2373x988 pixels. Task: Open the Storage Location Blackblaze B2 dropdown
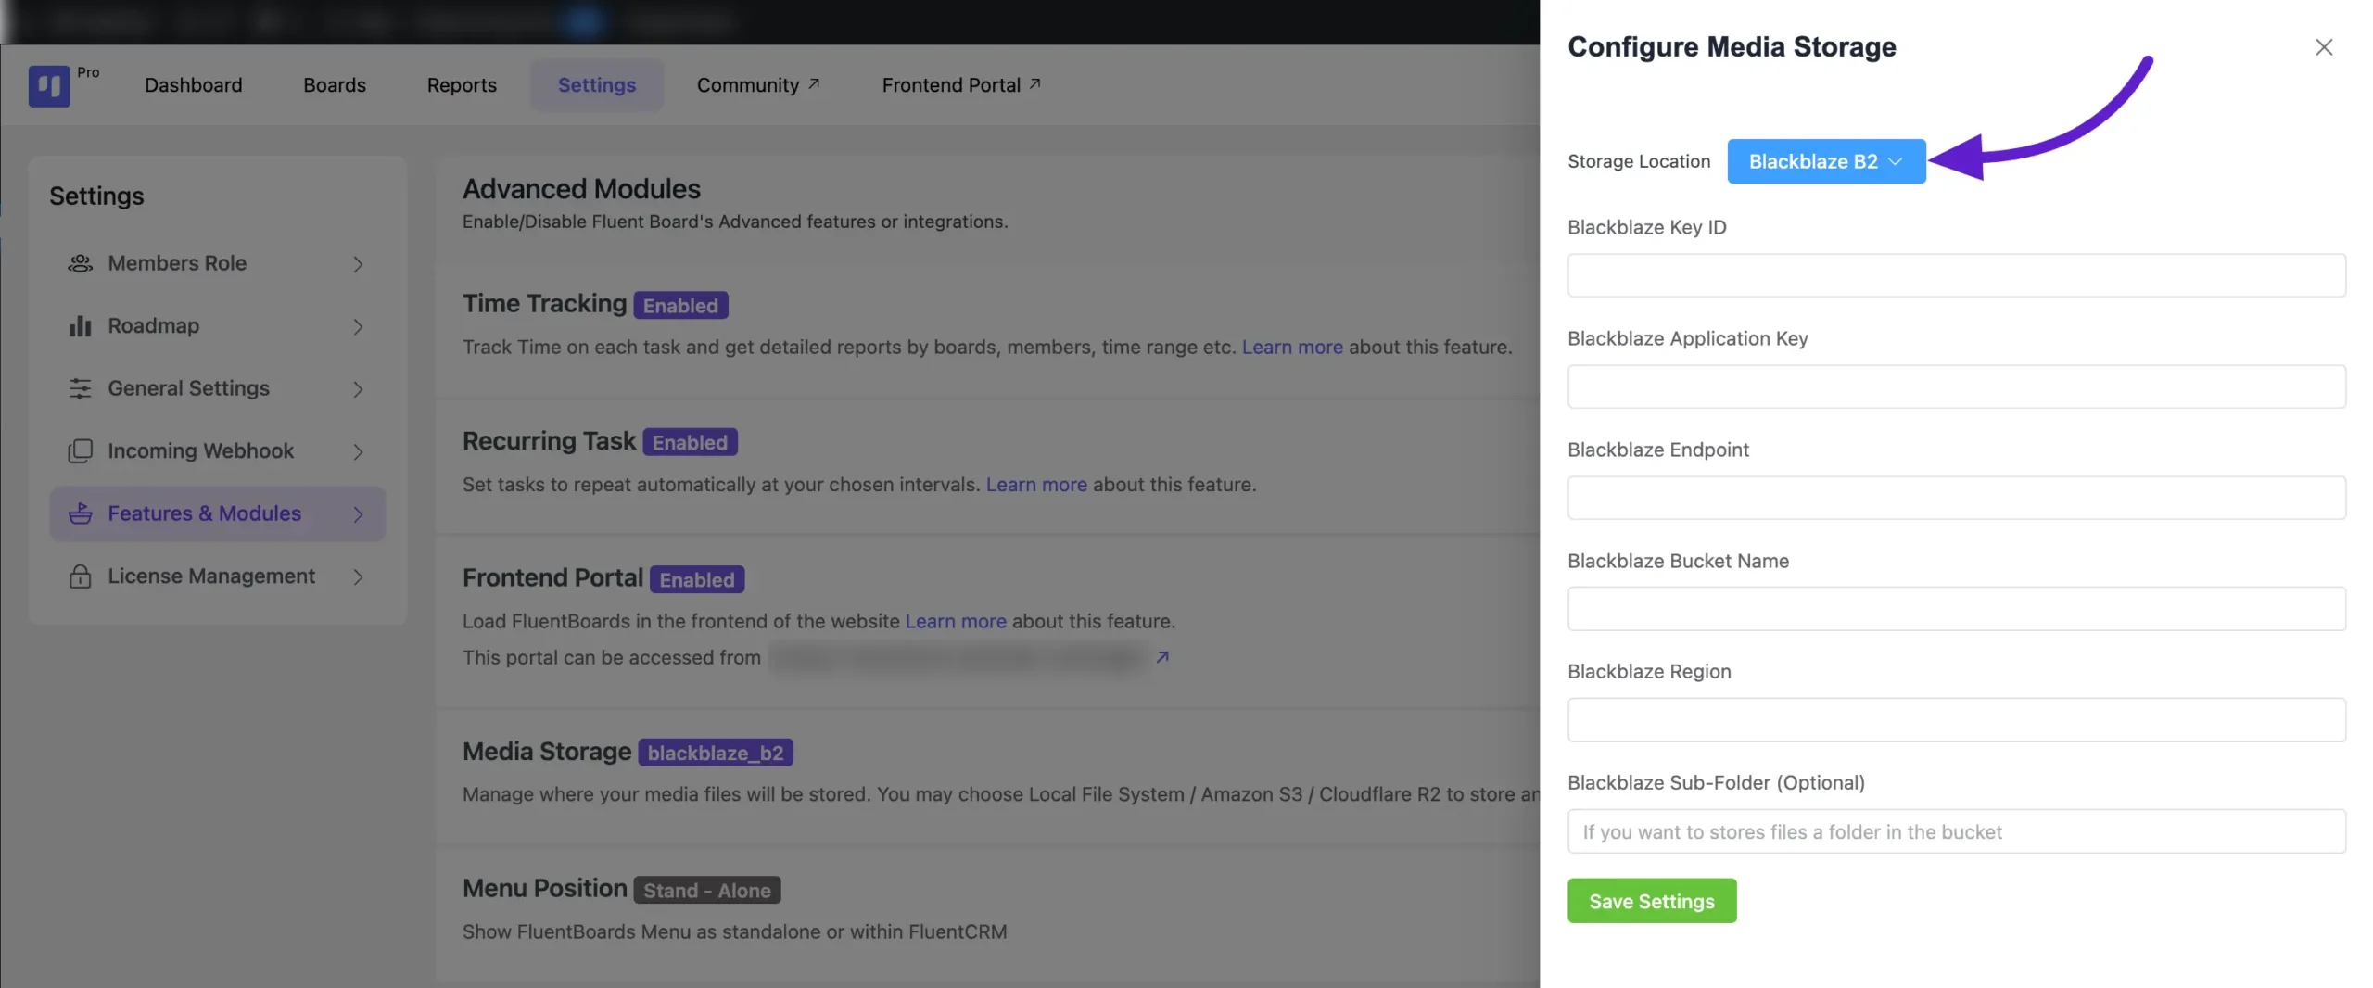[x=1826, y=161]
